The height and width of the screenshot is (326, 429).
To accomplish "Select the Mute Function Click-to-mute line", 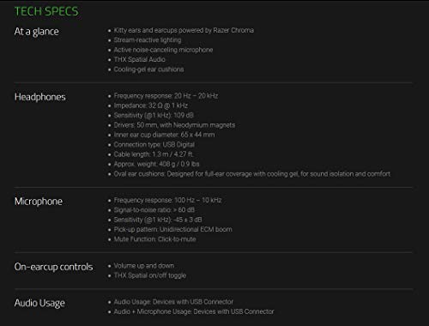I will pyautogui.click(x=154, y=239).
